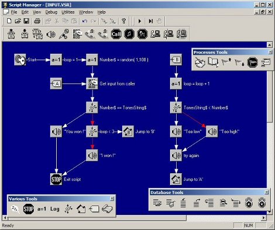
Task: Click the vertical scrollbar up arrow
Action: (x=269, y=45)
